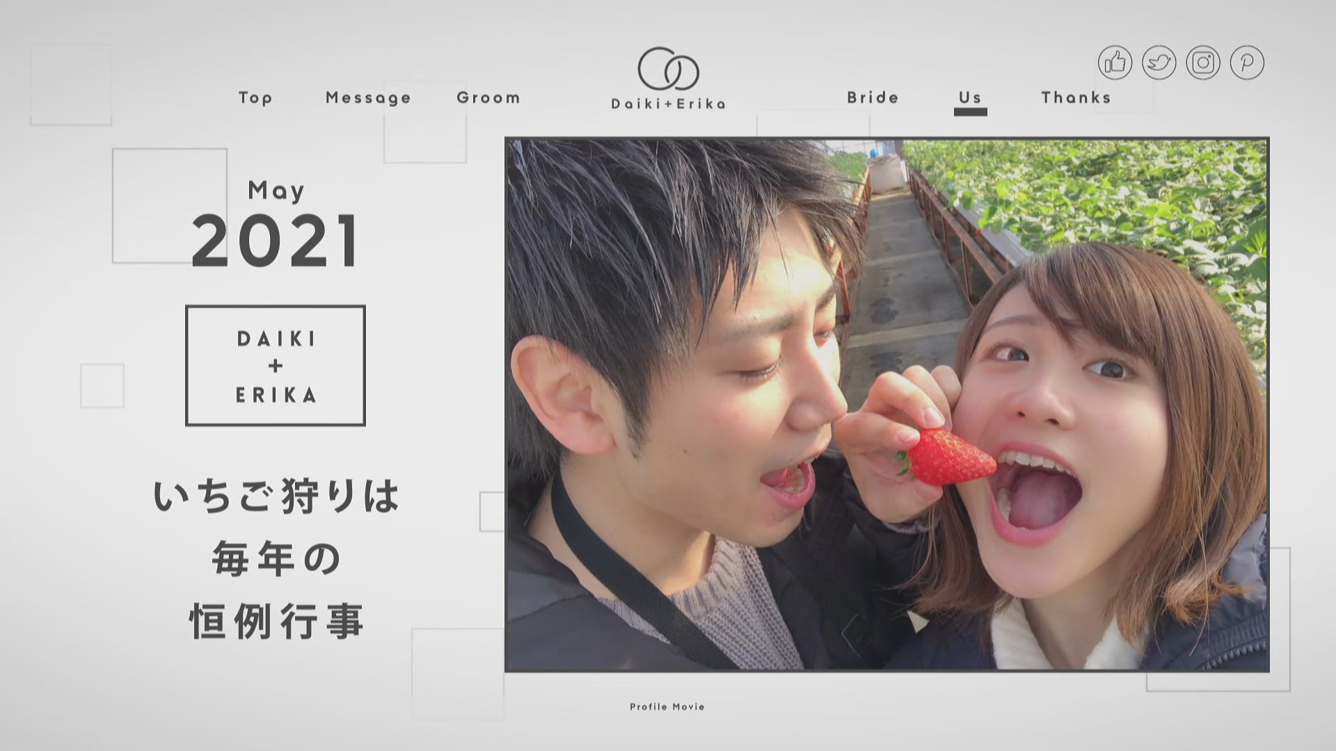This screenshot has height=751, width=1336.
Task: Select the 2021 year heading
Action: (x=276, y=241)
